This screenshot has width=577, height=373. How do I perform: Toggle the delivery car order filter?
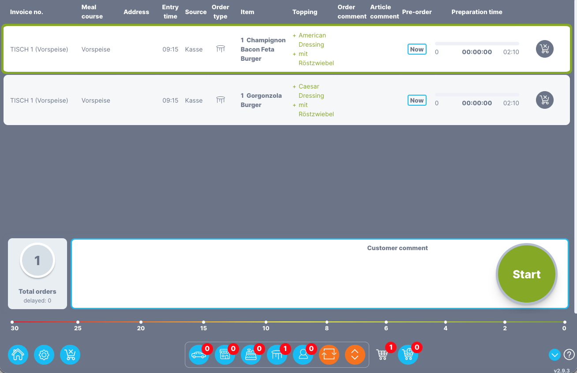pos(199,355)
